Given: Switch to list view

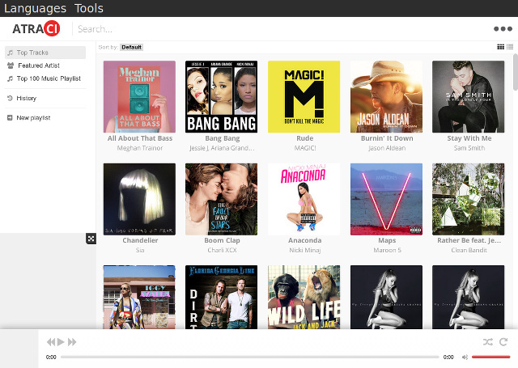Looking at the screenshot, I should 510,47.
